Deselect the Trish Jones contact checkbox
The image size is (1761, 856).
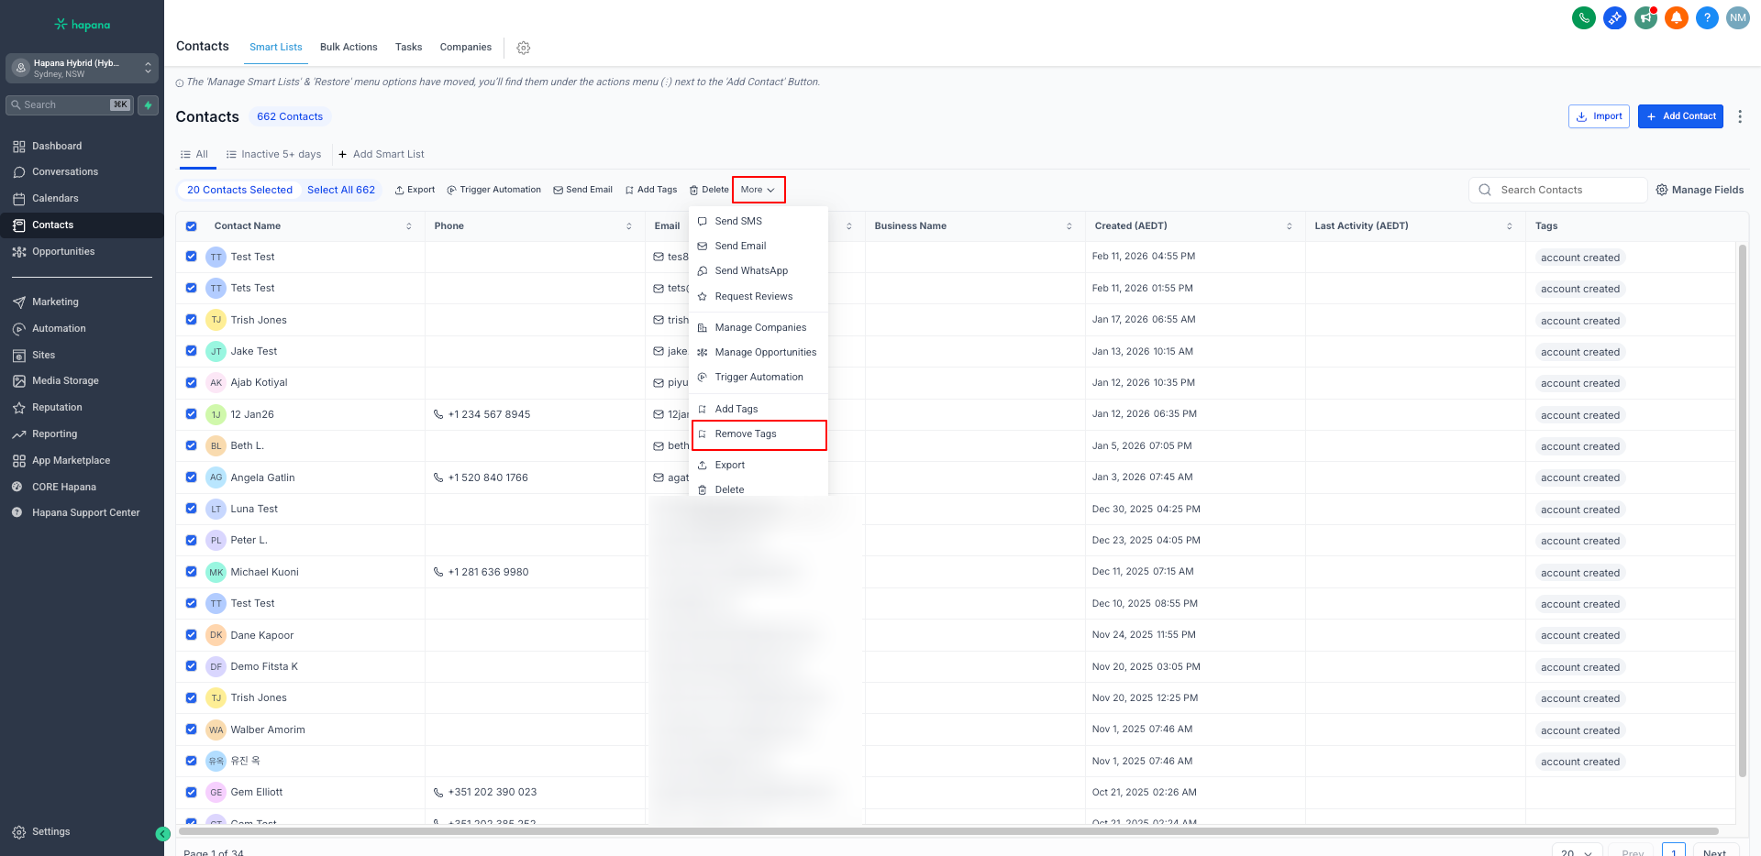click(191, 320)
